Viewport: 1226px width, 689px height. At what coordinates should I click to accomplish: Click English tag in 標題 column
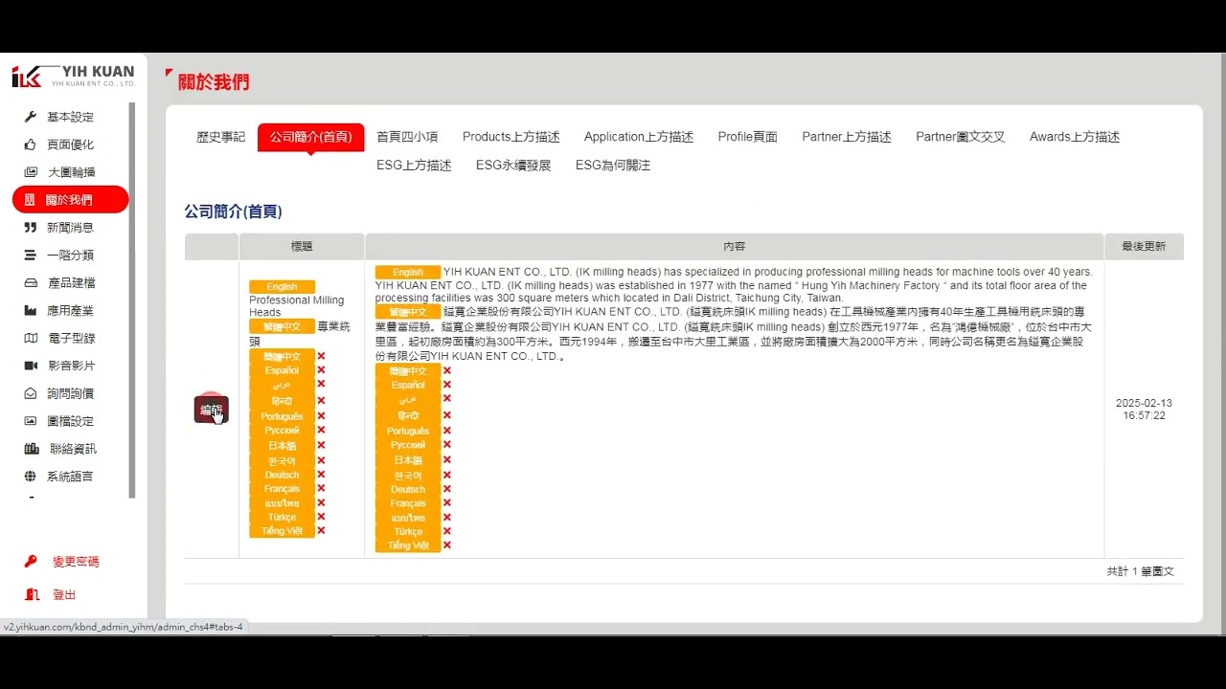click(x=282, y=287)
